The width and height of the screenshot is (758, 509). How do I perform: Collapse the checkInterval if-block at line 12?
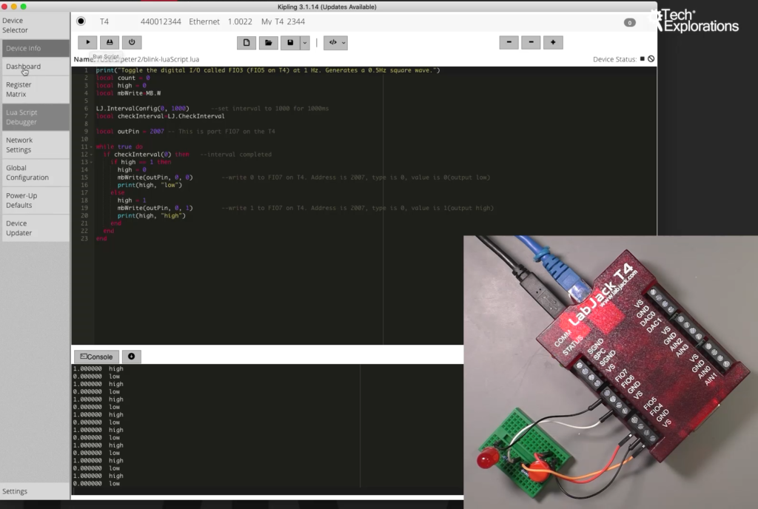tap(91, 155)
